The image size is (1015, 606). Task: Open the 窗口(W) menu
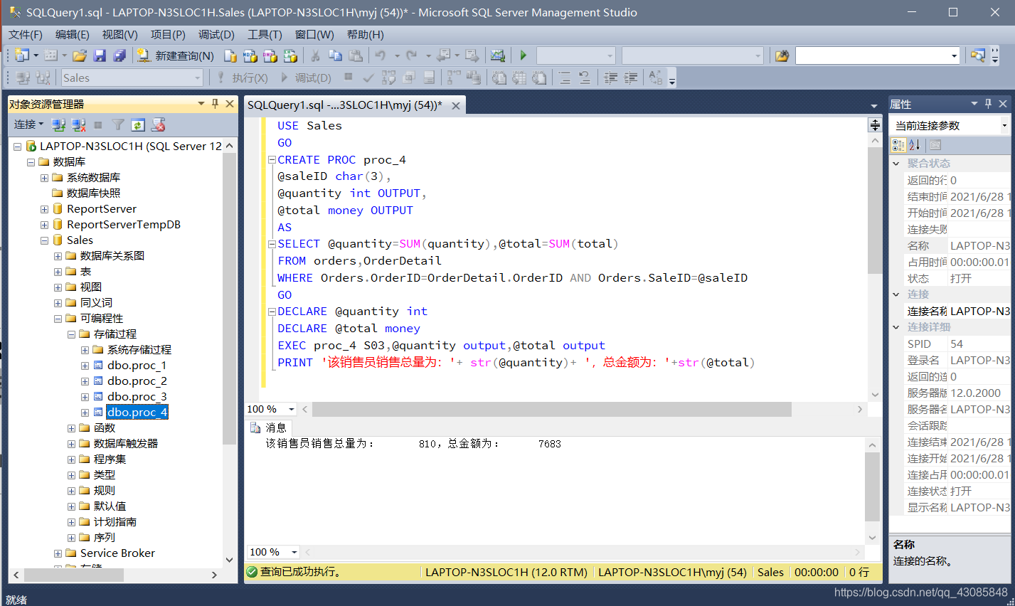[x=314, y=34]
